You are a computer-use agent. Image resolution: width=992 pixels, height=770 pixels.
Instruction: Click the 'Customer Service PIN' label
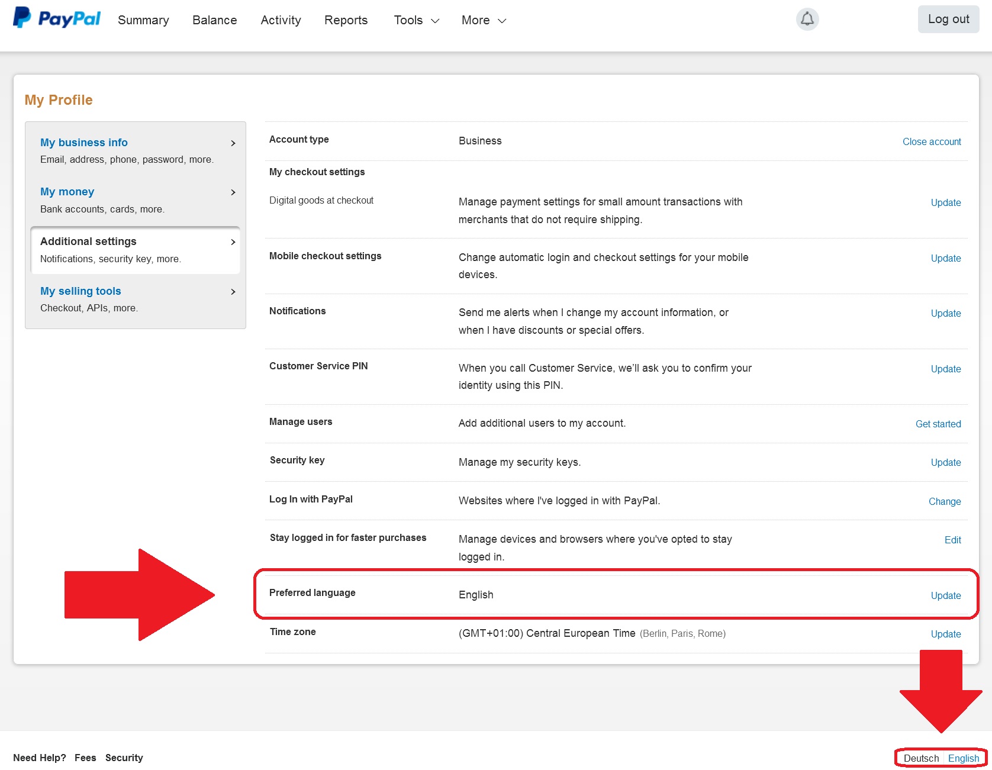pyautogui.click(x=318, y=366)
